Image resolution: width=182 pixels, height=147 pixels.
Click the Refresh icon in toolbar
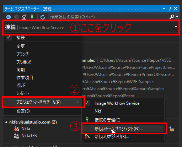point(43,17)
